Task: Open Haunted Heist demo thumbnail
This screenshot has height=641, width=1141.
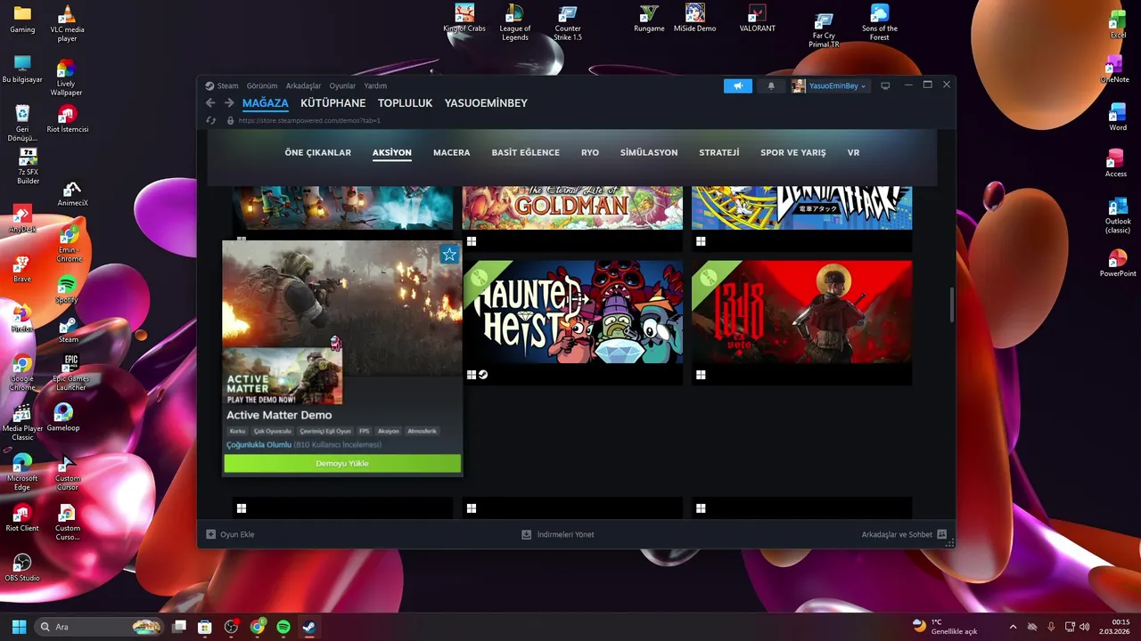Action: 572,312
